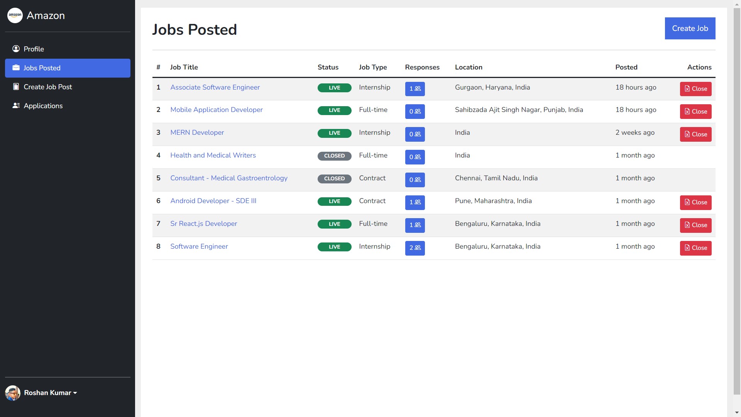Click the Amazon logo in sidebar
741x417 pixels.
coord(15,15)
